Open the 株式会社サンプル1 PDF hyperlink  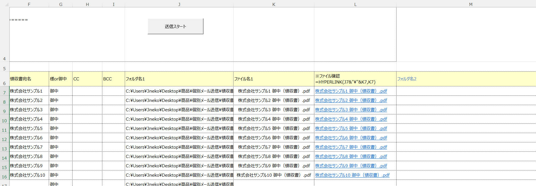[x=351, y=91]
